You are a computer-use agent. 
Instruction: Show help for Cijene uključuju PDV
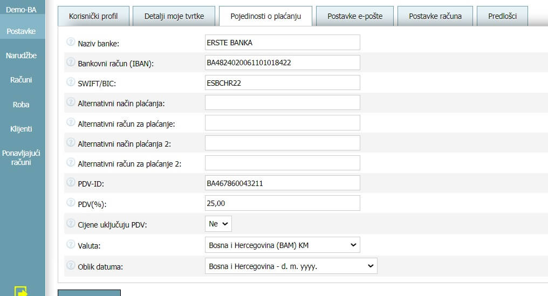[x=71, y=223]
